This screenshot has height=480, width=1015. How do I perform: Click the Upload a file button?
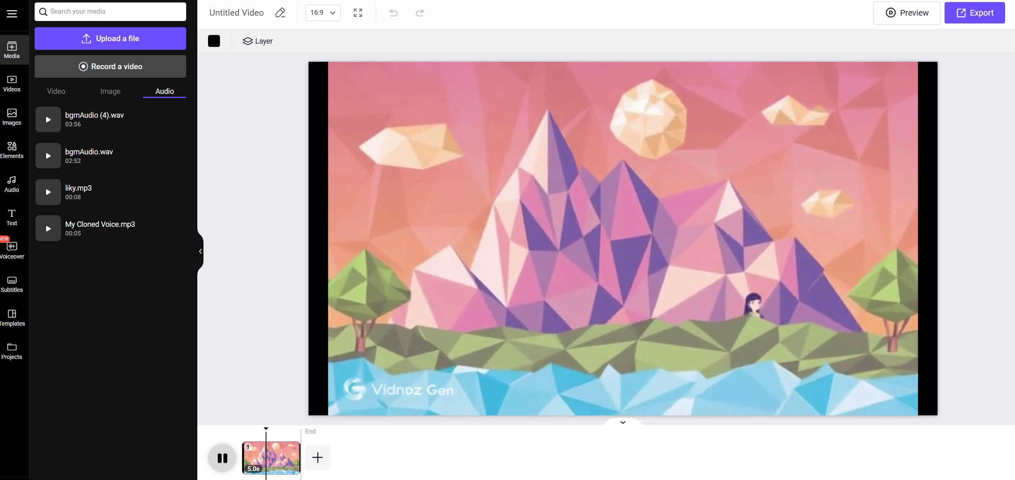(x=110, y=38)
